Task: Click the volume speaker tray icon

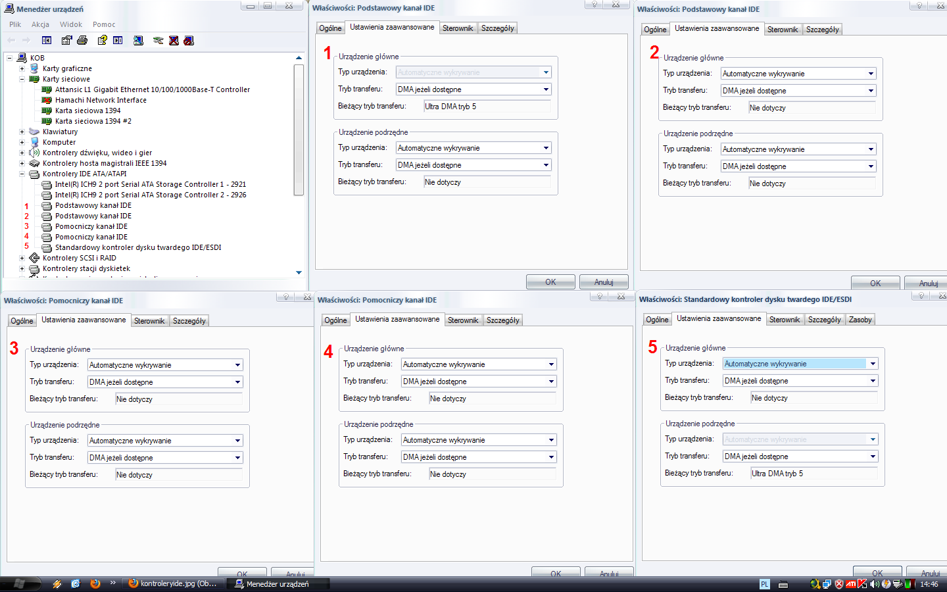Action: click(x=875, y=583)
